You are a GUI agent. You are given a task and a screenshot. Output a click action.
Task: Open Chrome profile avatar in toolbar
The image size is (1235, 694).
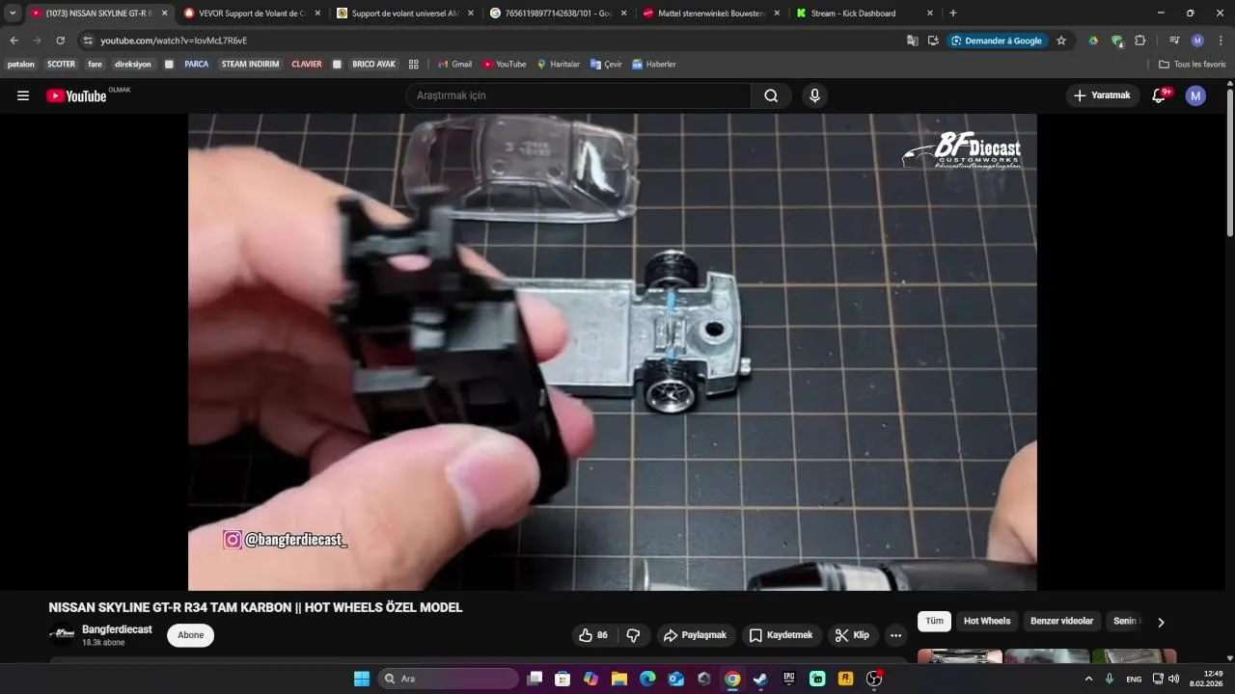(x=1197, y=40)
